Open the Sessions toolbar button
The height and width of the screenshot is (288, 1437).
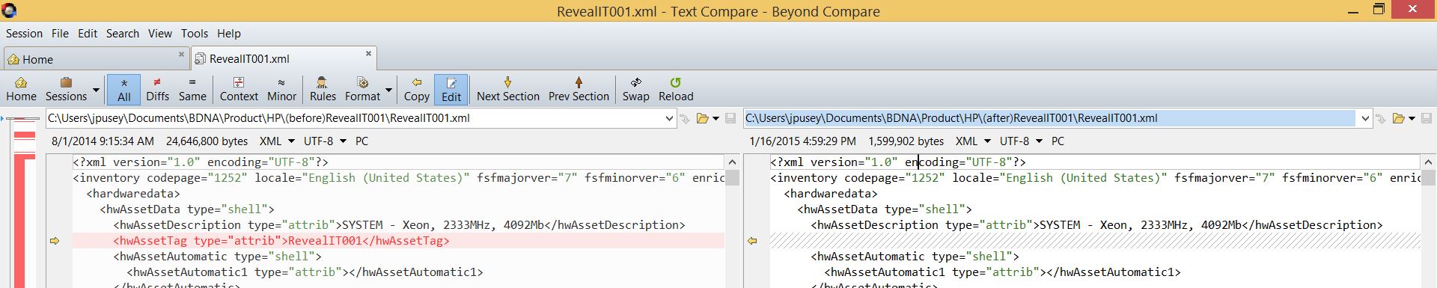tap(66, 89)
